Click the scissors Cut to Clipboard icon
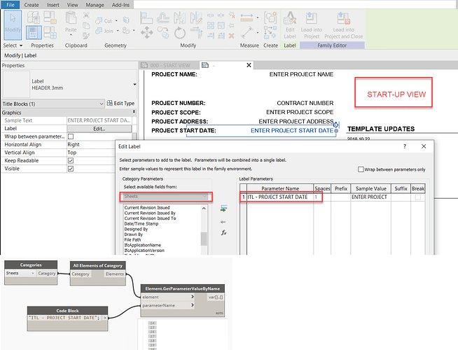The height and width of the screenshot is (350, 458). tap(86, 15)
